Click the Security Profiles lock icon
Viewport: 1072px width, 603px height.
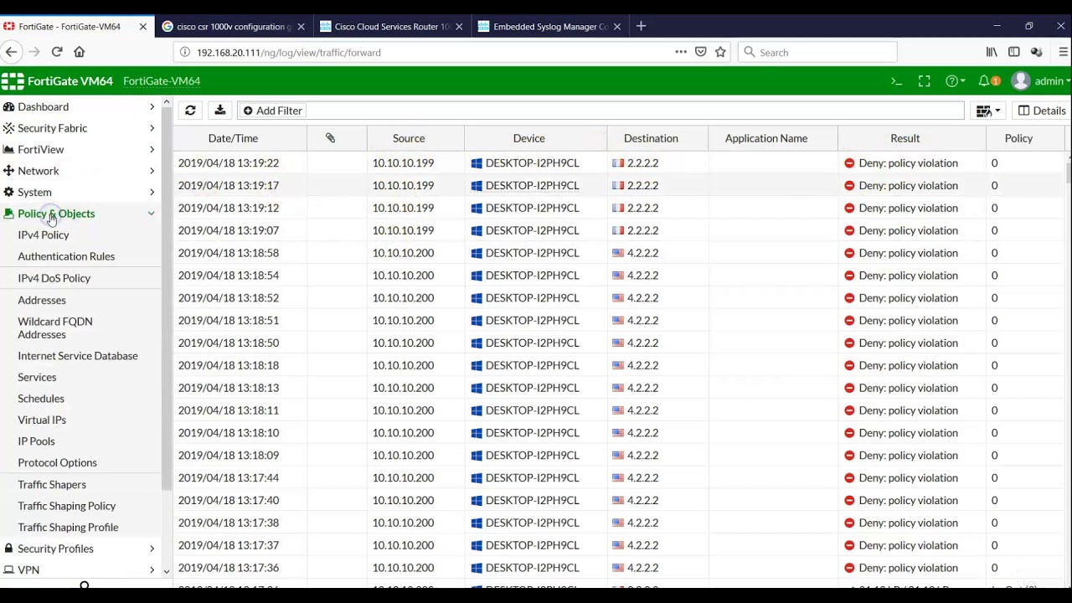pos(8,549)
